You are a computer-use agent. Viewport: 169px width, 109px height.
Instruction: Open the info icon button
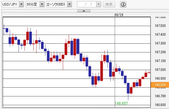[x=123, y=4]
